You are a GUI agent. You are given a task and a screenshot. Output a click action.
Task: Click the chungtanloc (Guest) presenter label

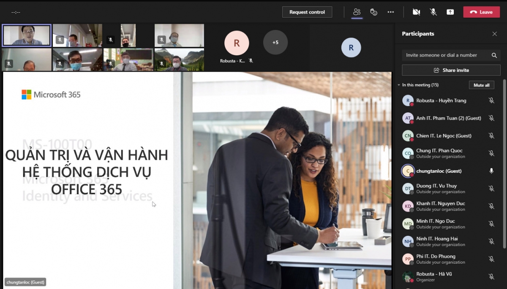(25, 282)
